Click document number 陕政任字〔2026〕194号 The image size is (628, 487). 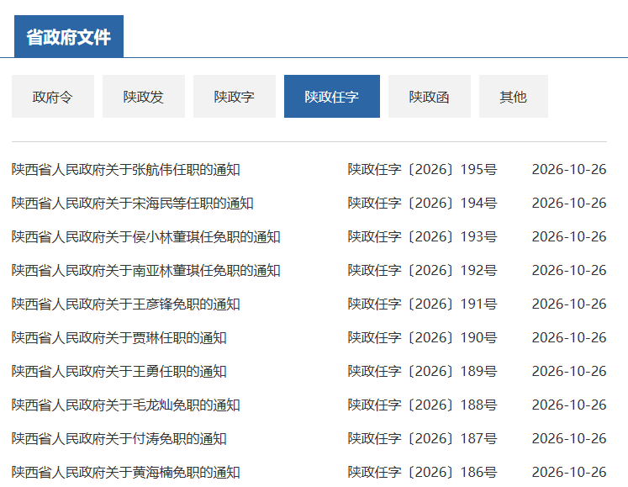423,204
